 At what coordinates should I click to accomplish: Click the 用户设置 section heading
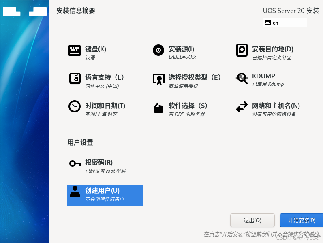tap(80, 142)
